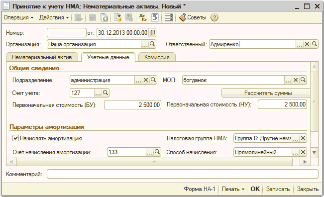Open selection ellipsis for Налоговая группа НМА
This screenshot has width=324, height=197.
tap(296, 138)
